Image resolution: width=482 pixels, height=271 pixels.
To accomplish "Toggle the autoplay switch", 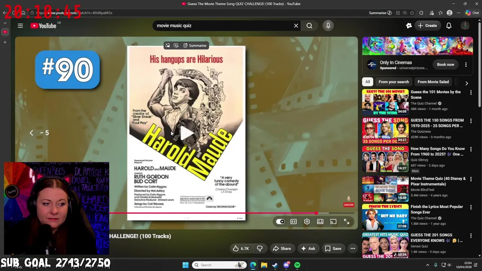I will click(x=280, y=222).
